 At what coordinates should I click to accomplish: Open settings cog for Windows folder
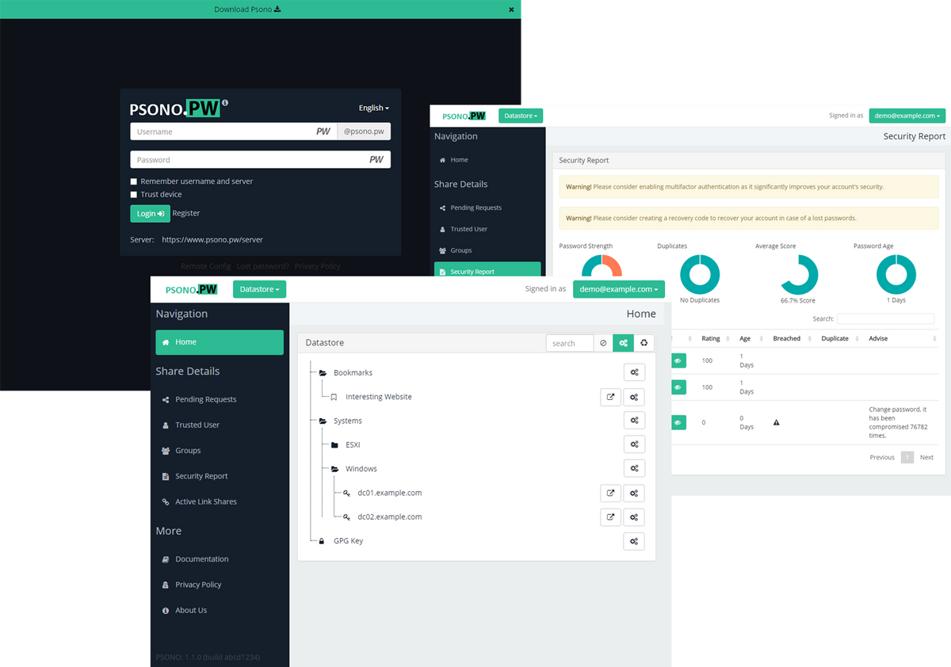(634, 469)
